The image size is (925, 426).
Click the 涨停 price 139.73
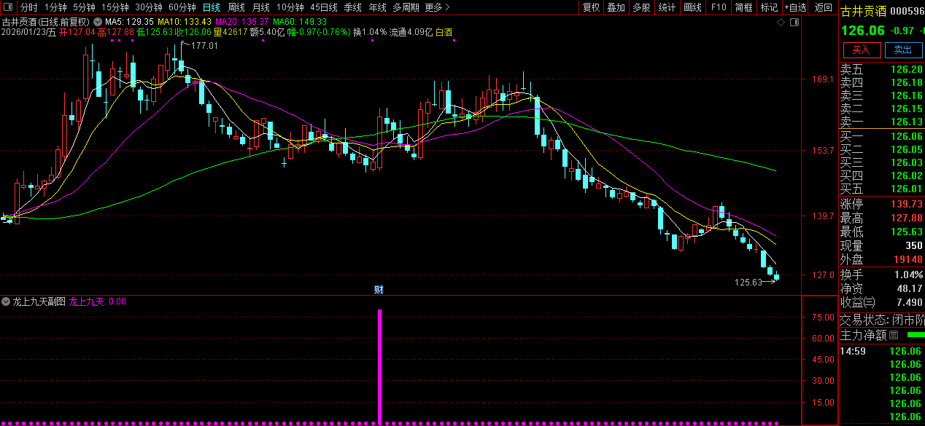point(907,204)
